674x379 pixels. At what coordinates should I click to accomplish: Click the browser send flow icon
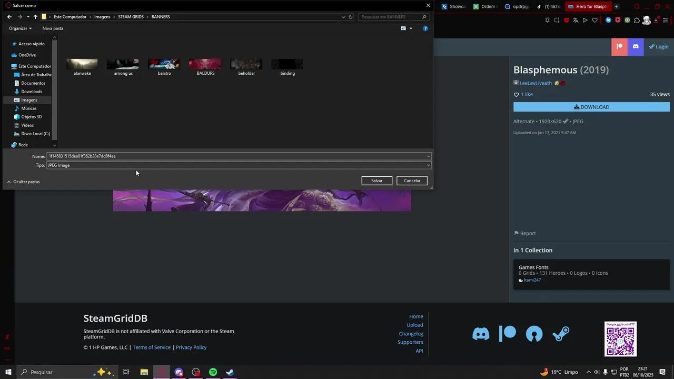click(585, 20)
